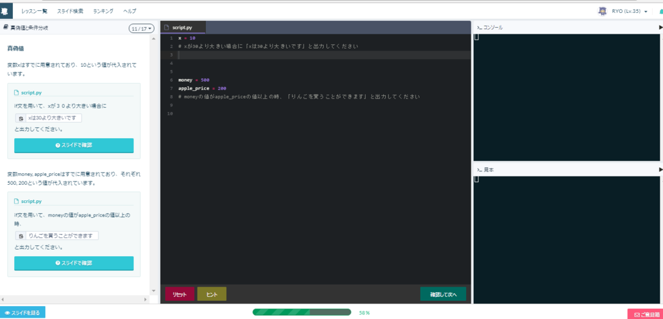Click the りんごを買うことができます text field
The width and height of the screenshot is (663, 319).
coord(62,236)
